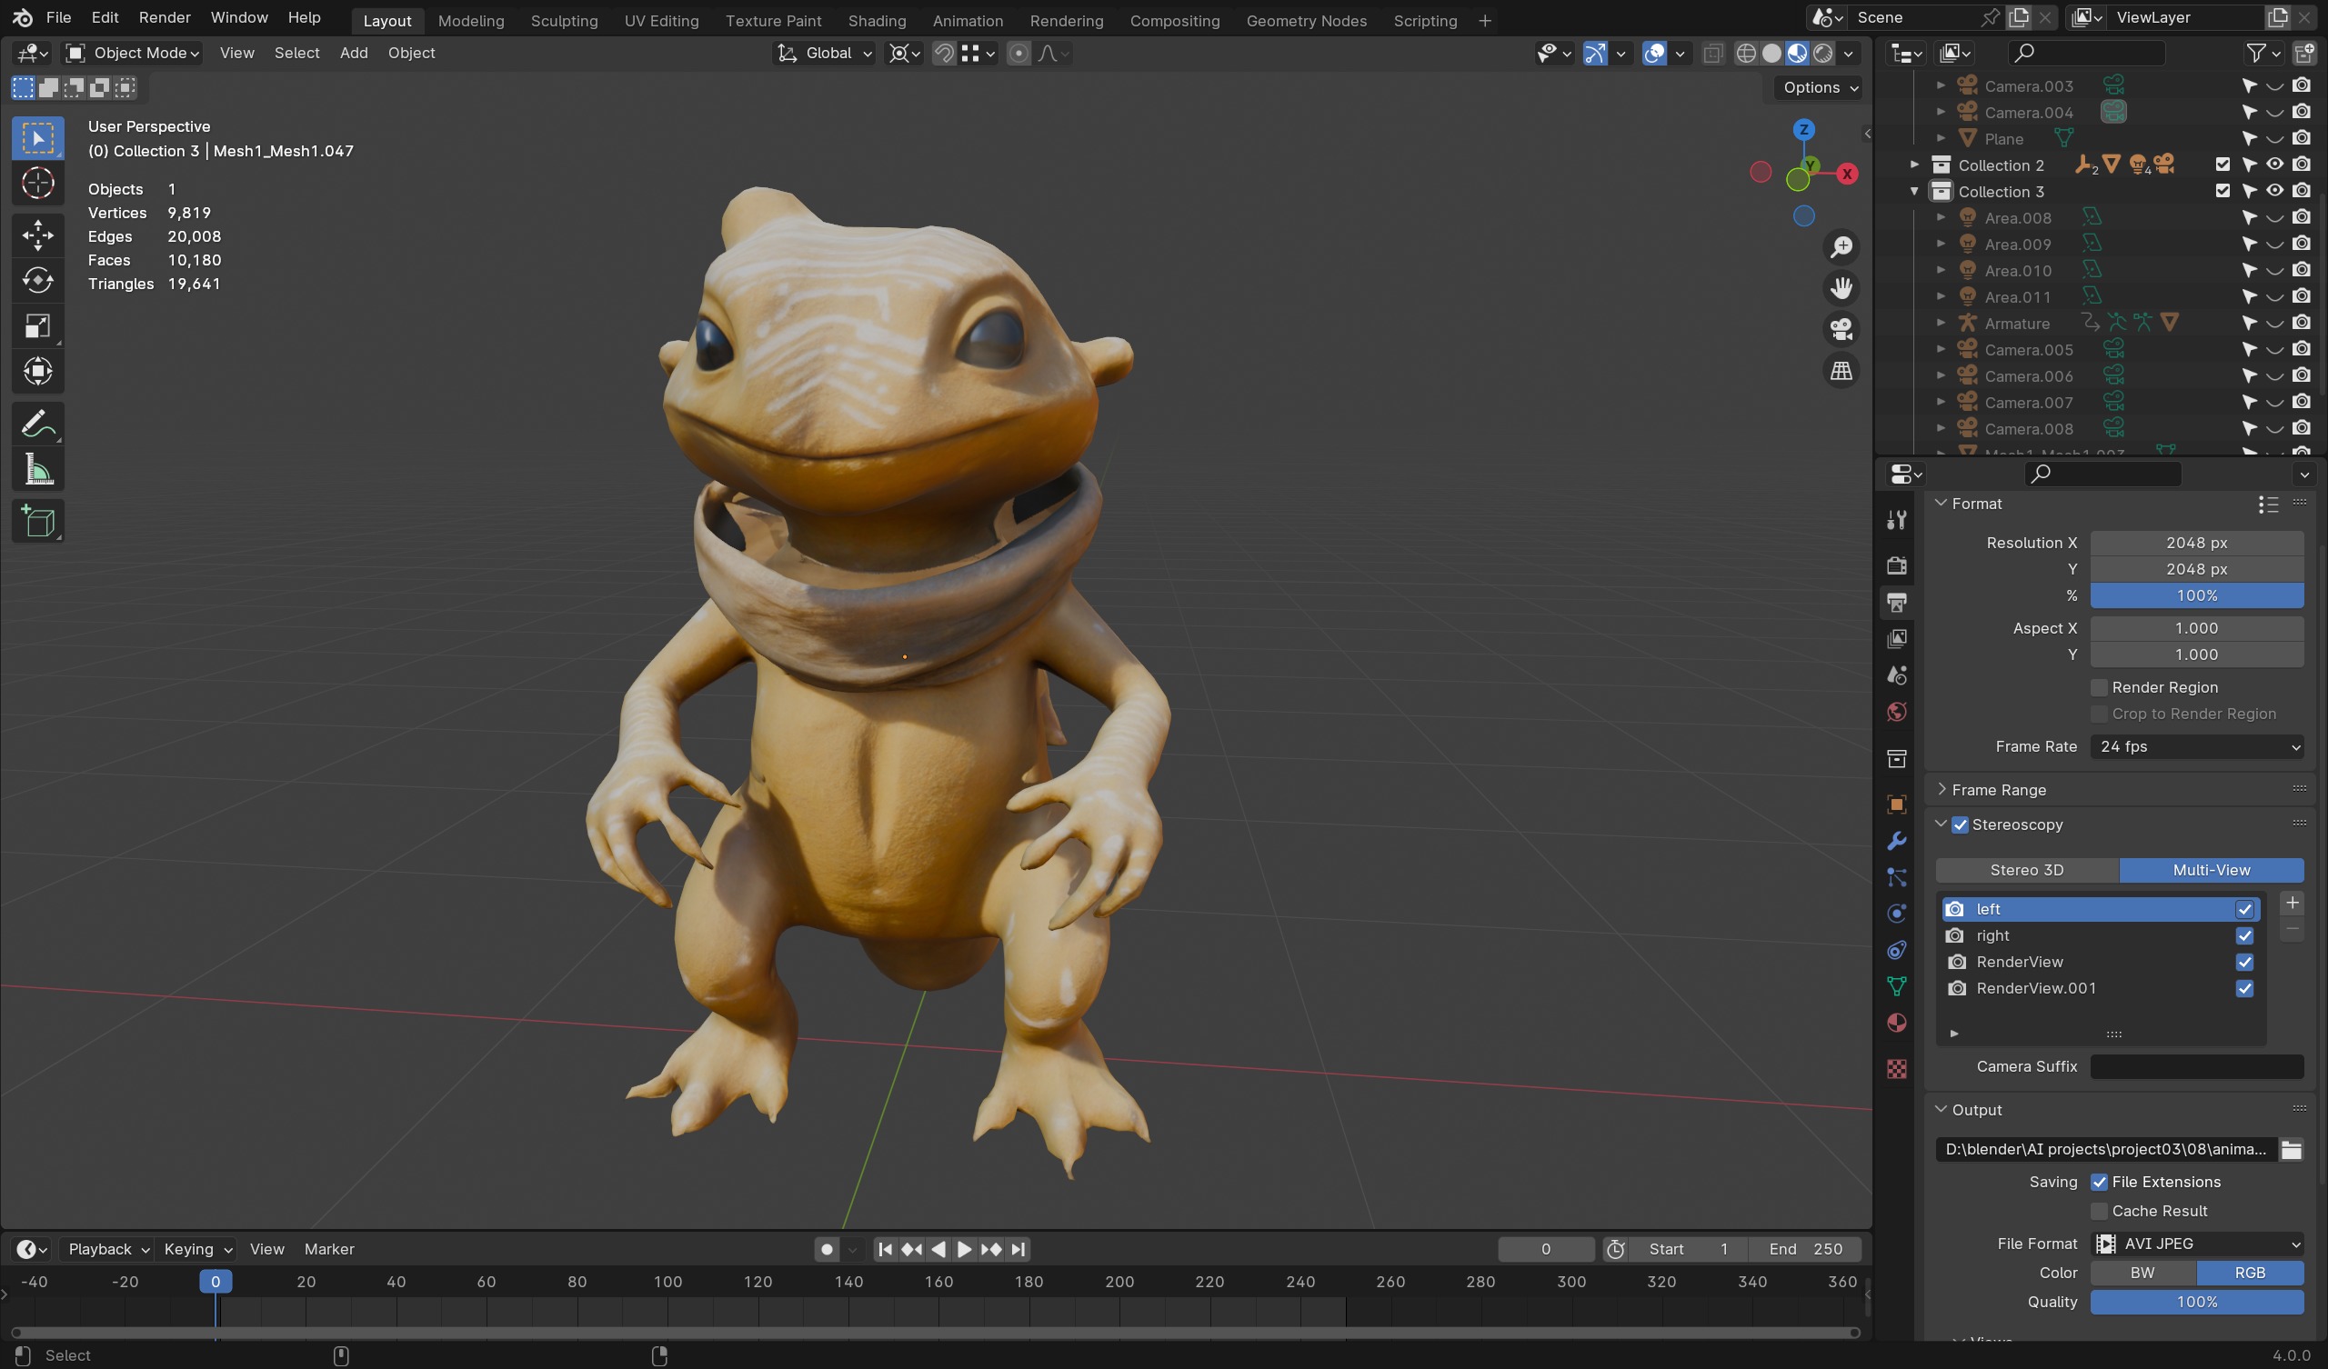Screen dimensions: 2328x1369
Task: Select the Annotate tool
Action: pos(38,425)
